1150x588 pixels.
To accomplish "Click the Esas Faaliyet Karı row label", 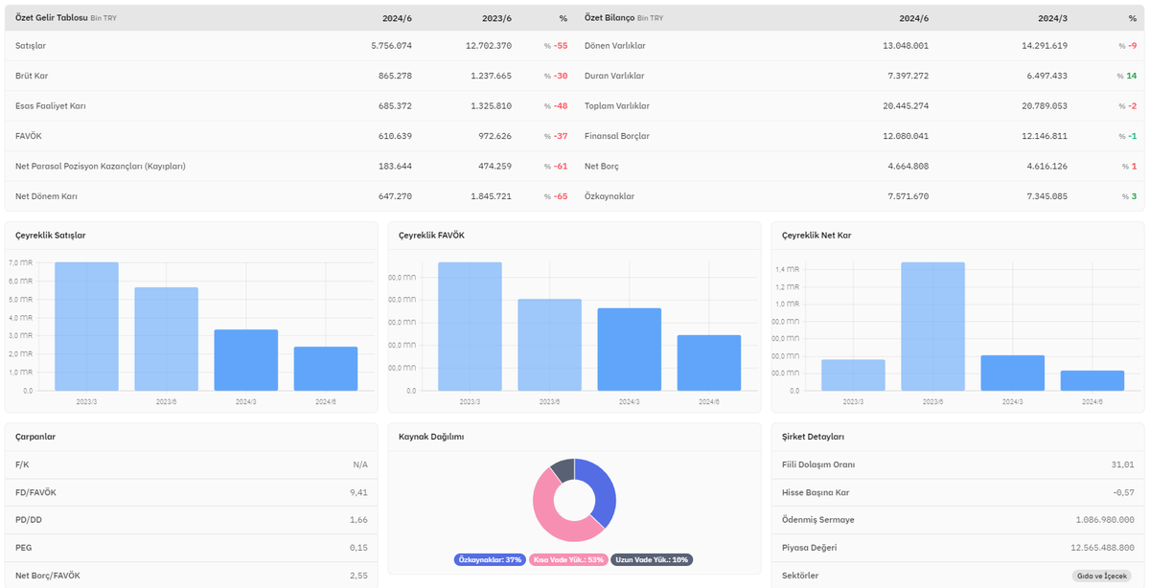I will (51, 106).
